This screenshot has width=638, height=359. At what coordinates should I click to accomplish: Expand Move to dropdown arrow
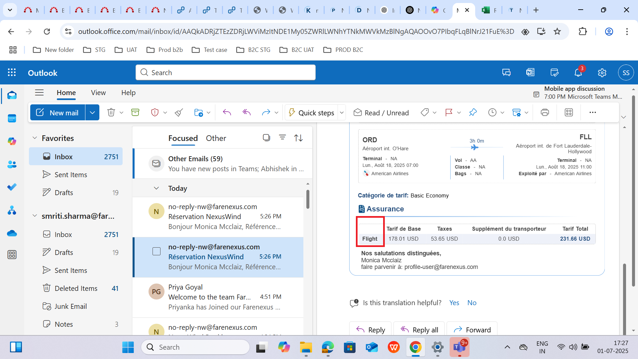(208, 113)
